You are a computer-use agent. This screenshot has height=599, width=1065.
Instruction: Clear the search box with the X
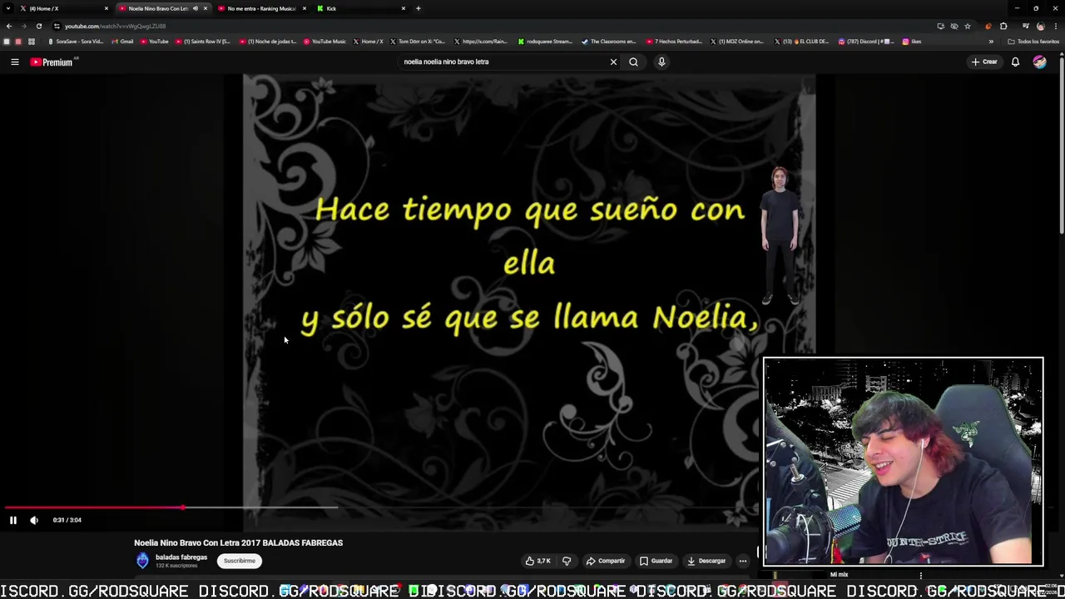[613, 62]
